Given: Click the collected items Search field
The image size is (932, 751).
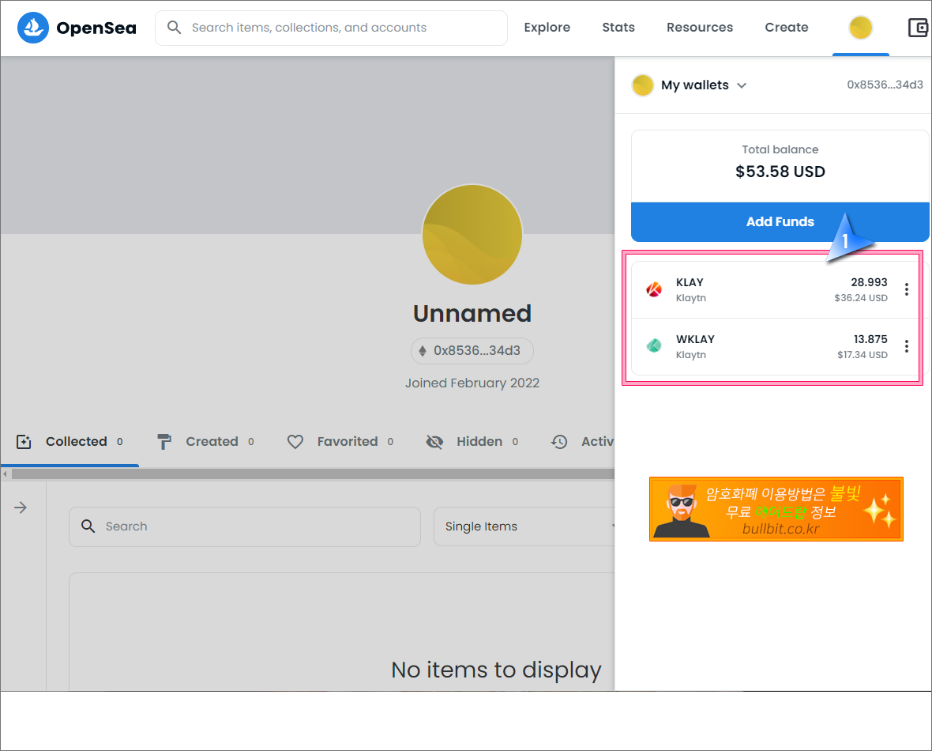Looking at the screenshot, I should pos(244,526).
